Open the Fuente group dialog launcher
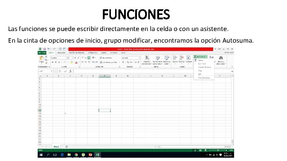 pos(79,67)
